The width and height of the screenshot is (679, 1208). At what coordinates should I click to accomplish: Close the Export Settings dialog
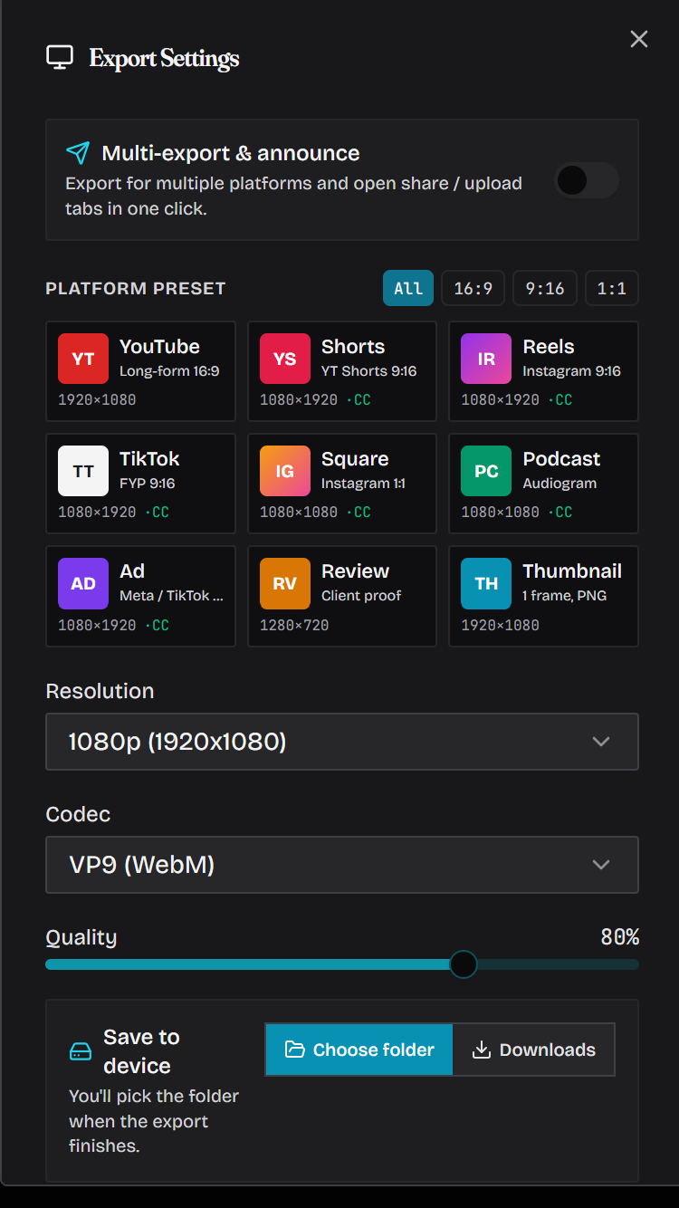click(x=639, y=39)
